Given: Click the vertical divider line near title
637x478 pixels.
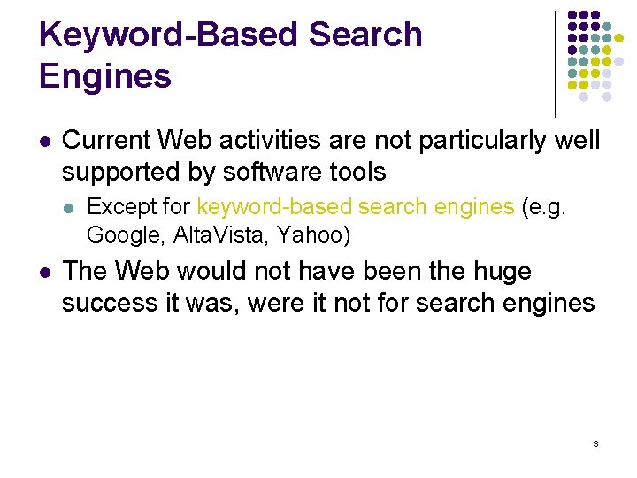Looking at the screenshot, I should click(555, 65).
